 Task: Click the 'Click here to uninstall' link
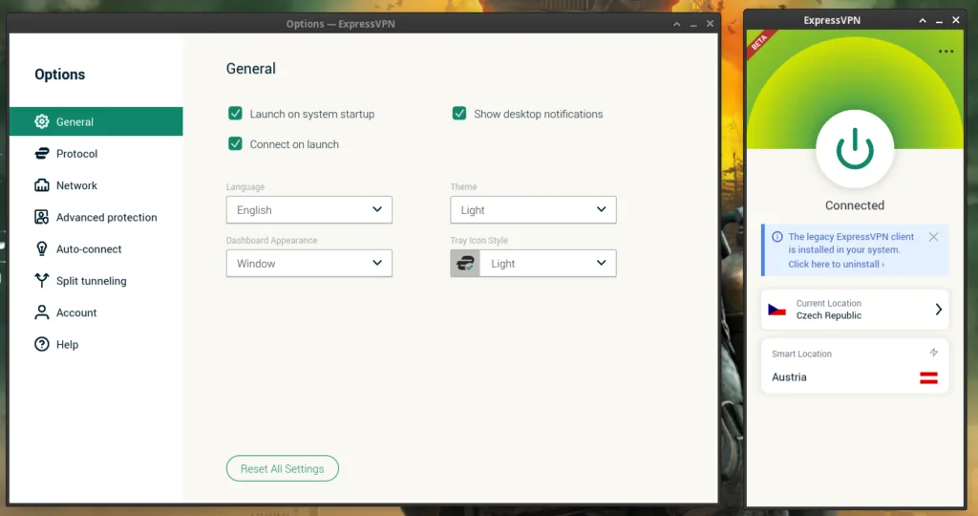(836, 264)
